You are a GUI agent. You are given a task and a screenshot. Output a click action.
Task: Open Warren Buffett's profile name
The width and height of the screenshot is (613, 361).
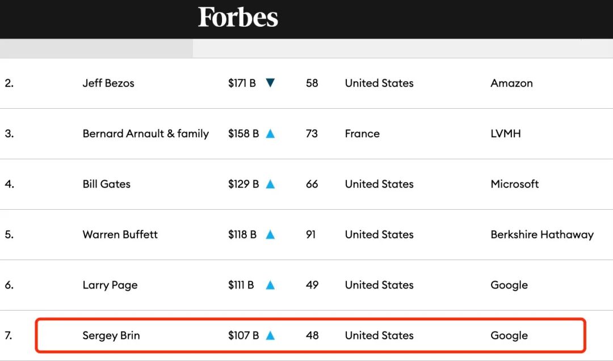coord(120,235)
